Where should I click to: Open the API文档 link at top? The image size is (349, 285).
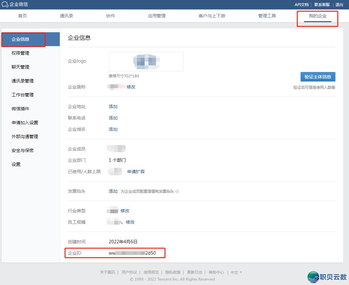tap(301, 5)
